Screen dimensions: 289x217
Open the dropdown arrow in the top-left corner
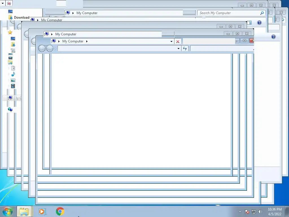click(x=3, y=3)
